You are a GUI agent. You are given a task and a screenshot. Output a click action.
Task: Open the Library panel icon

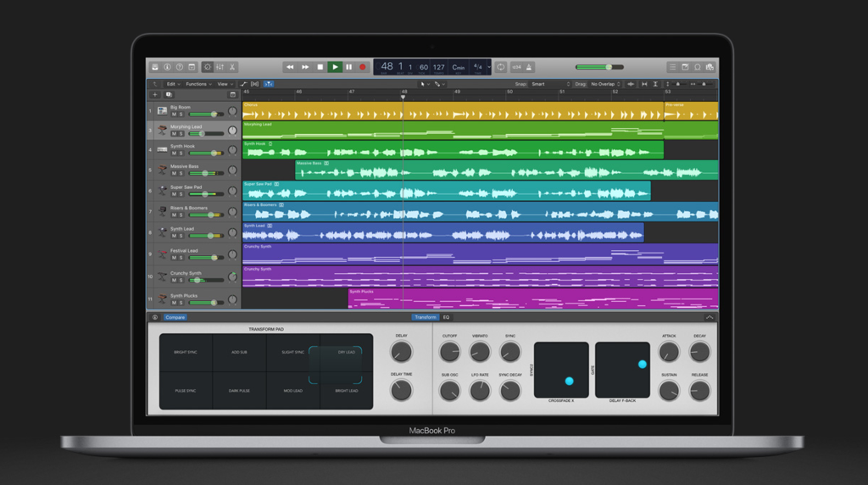click(x=155, y=67)
